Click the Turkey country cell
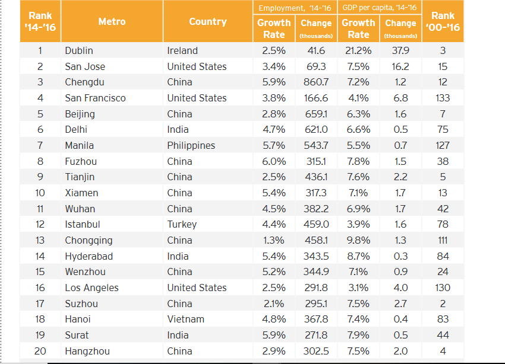Image resolution: width=505 pixels, height=364 pixels. 182,224
